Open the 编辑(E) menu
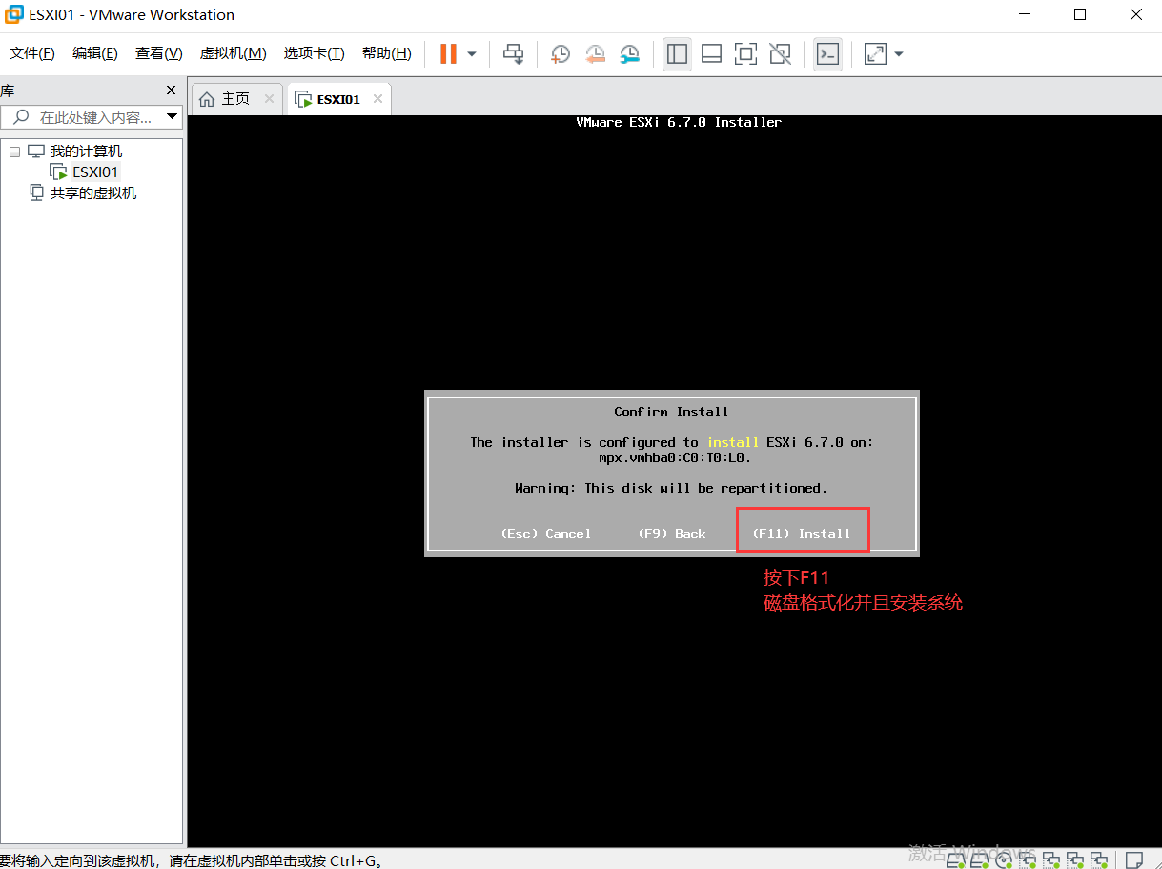This screenshot has height=869, width=1162. (95, 53)
